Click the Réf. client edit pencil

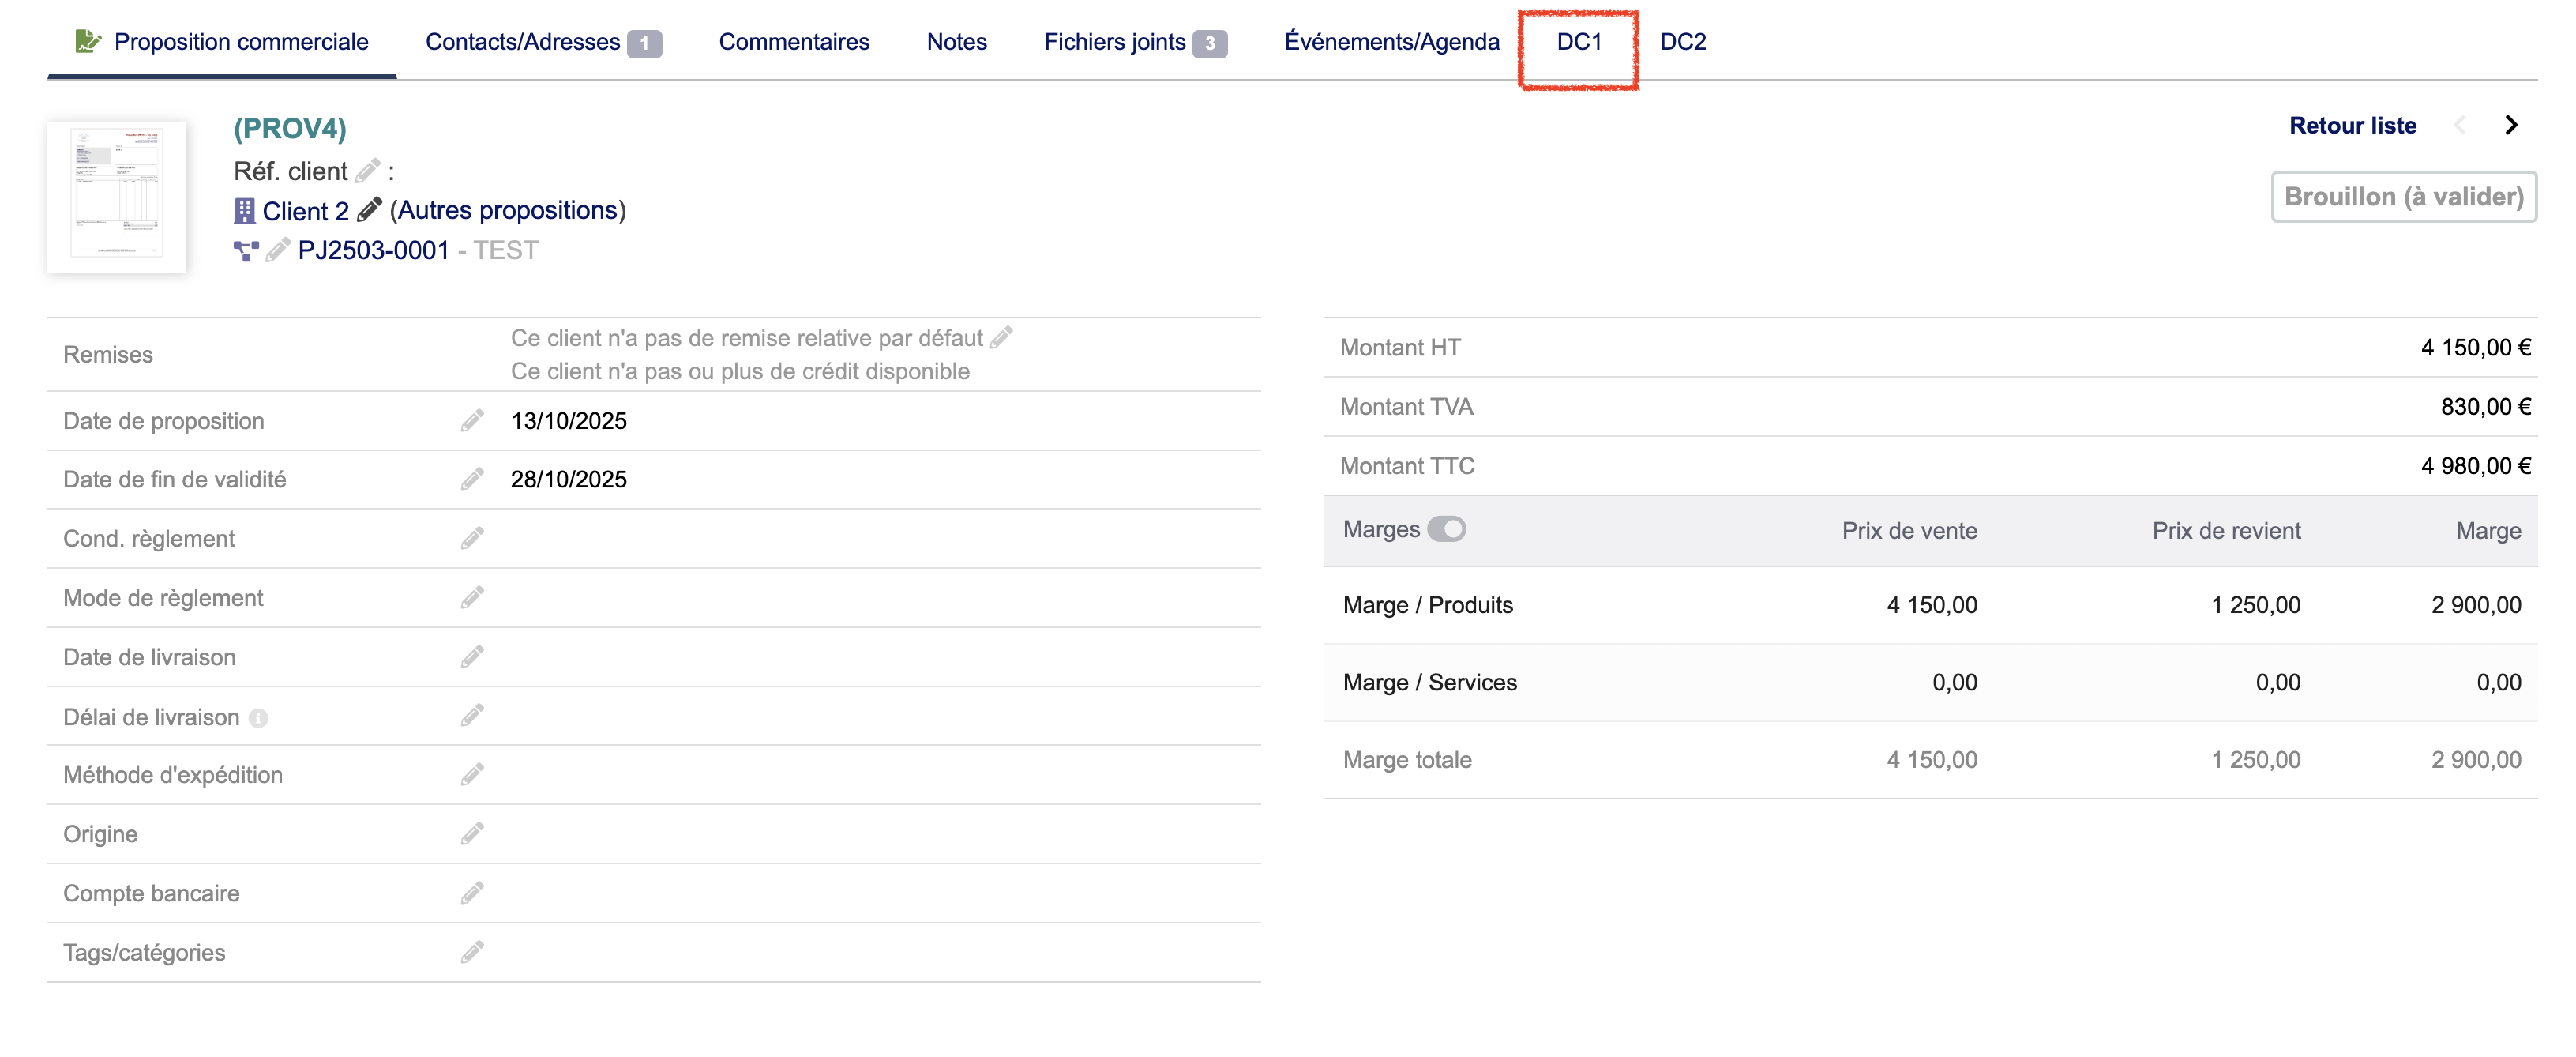[368, 171]
